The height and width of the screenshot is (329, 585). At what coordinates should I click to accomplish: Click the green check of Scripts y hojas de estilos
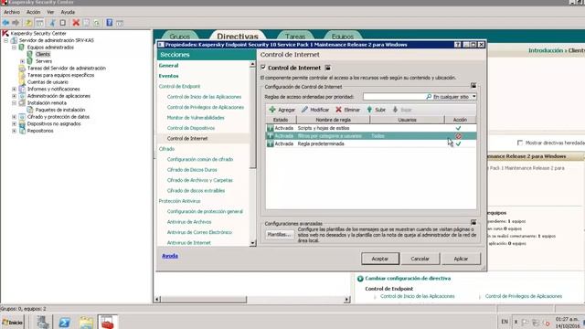[x=458, y=128]
